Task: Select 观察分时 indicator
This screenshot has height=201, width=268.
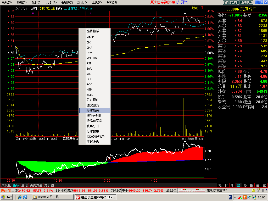Action: click(x=94, y=126)
